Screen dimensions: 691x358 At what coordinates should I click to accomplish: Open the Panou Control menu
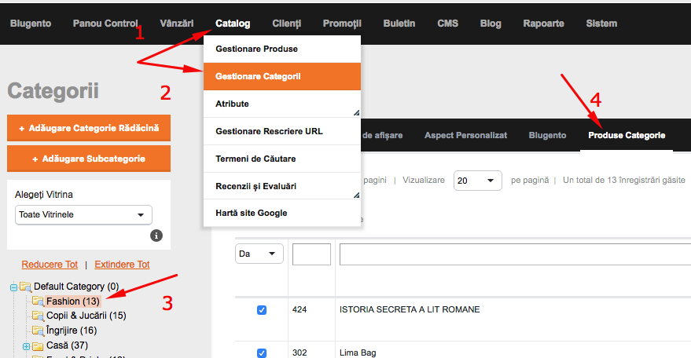tap(105, 24)
